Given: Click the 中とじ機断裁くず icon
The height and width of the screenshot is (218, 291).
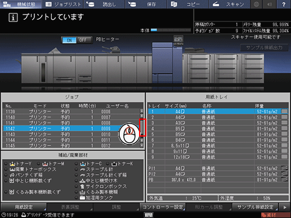Looking at the screenshot, I should click(12, 181).
